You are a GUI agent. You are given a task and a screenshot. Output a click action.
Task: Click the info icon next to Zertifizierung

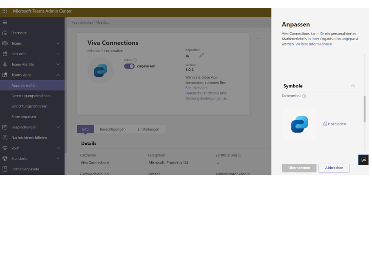(240, 155)
